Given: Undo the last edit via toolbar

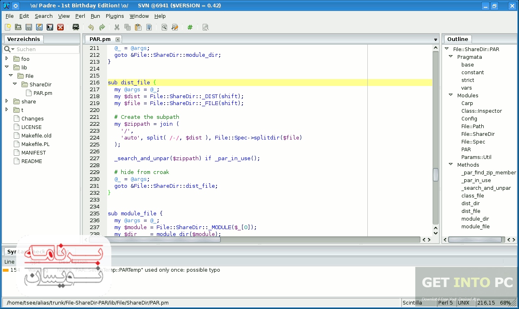Looking at the screenshot, I should pyautogui.click(x=91, y=27).
